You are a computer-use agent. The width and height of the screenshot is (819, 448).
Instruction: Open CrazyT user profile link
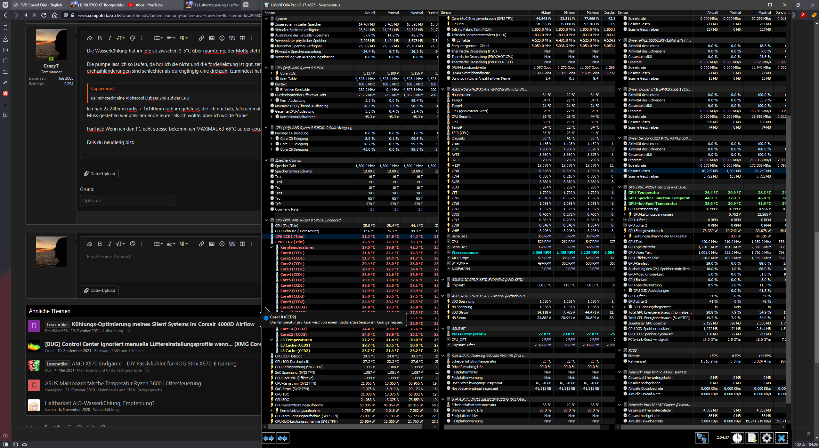(x=51, y=66)
